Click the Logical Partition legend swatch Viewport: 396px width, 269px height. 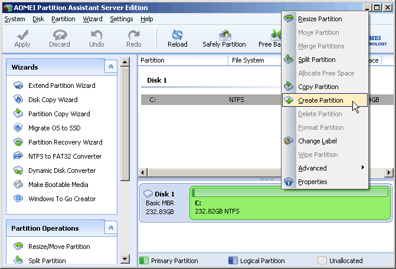click(233, 260)
